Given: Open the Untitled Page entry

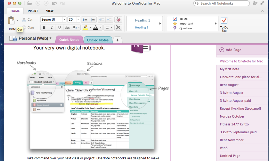Looking at the screenshot, I should click(242, 156).
